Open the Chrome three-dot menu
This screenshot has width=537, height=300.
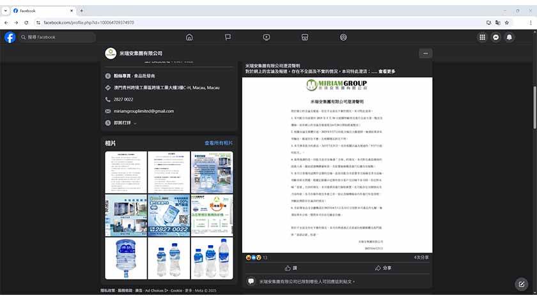point(531,22)
